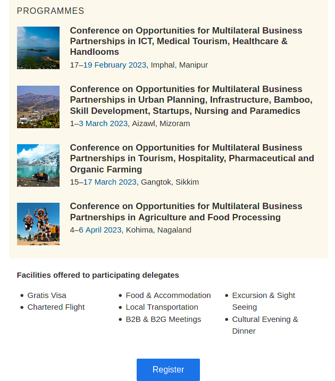Click the Chartered Flight list item

(56, 307)
